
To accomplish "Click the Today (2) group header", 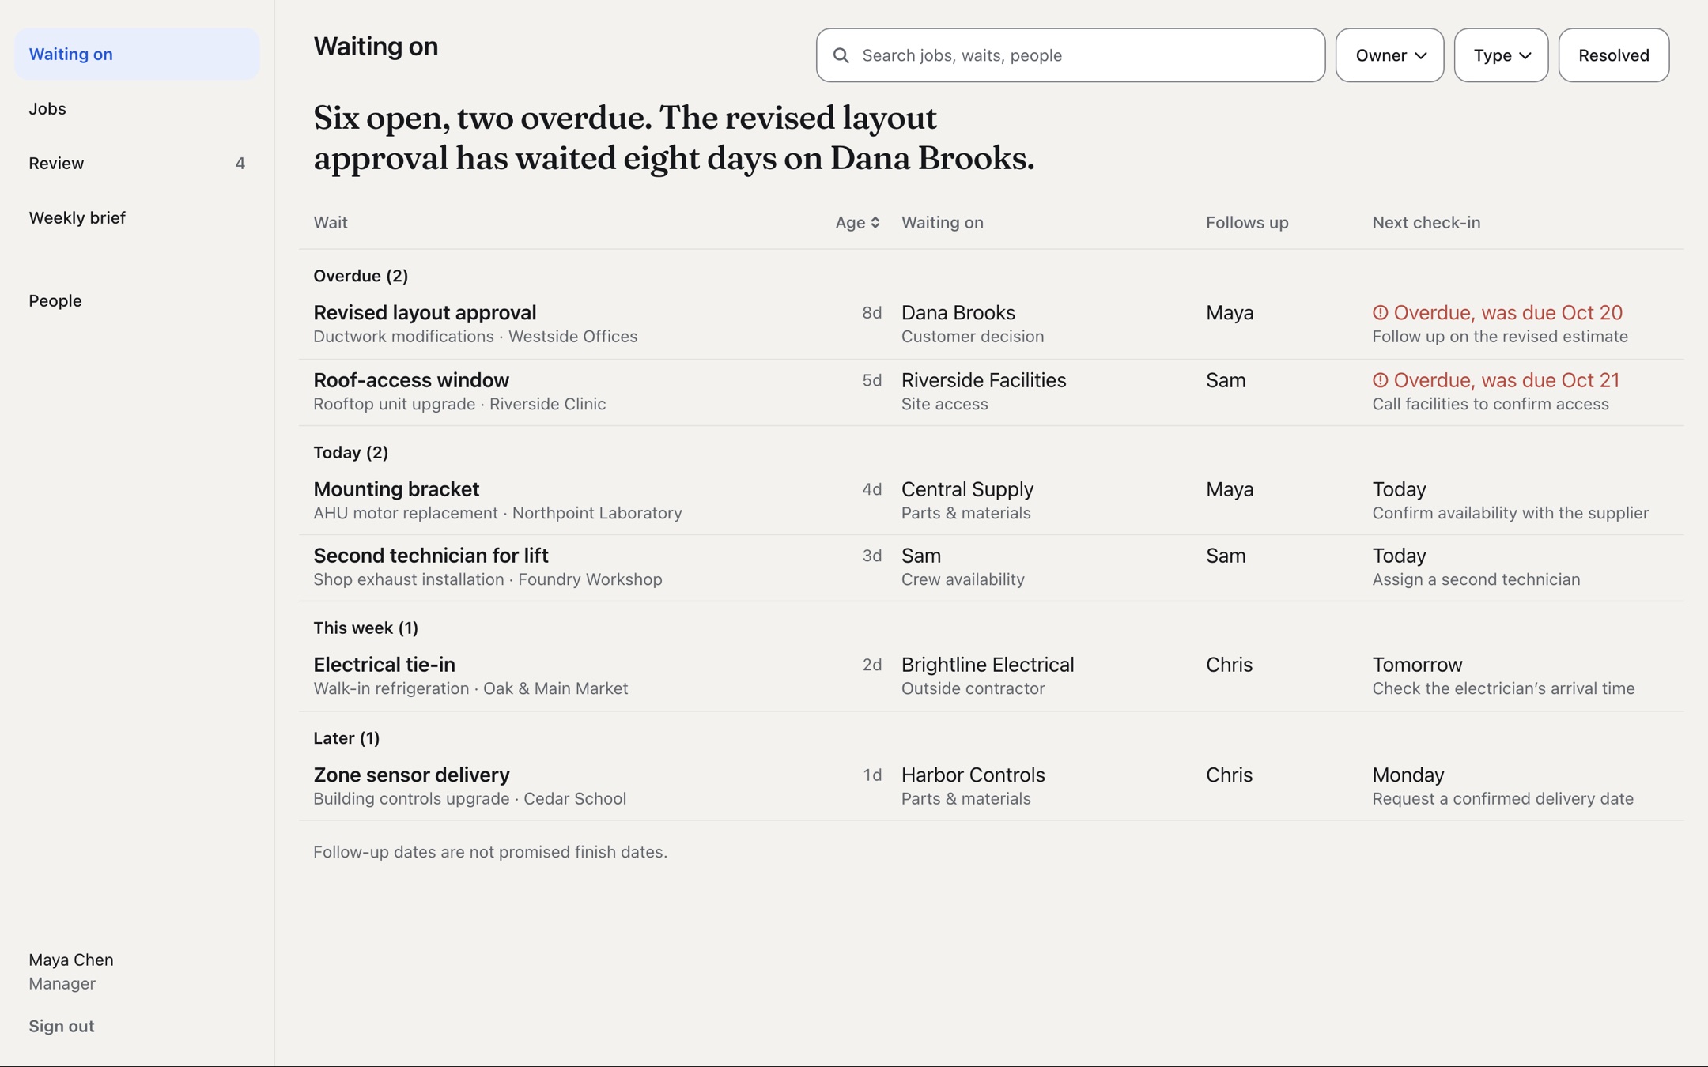I will point(350,452).
